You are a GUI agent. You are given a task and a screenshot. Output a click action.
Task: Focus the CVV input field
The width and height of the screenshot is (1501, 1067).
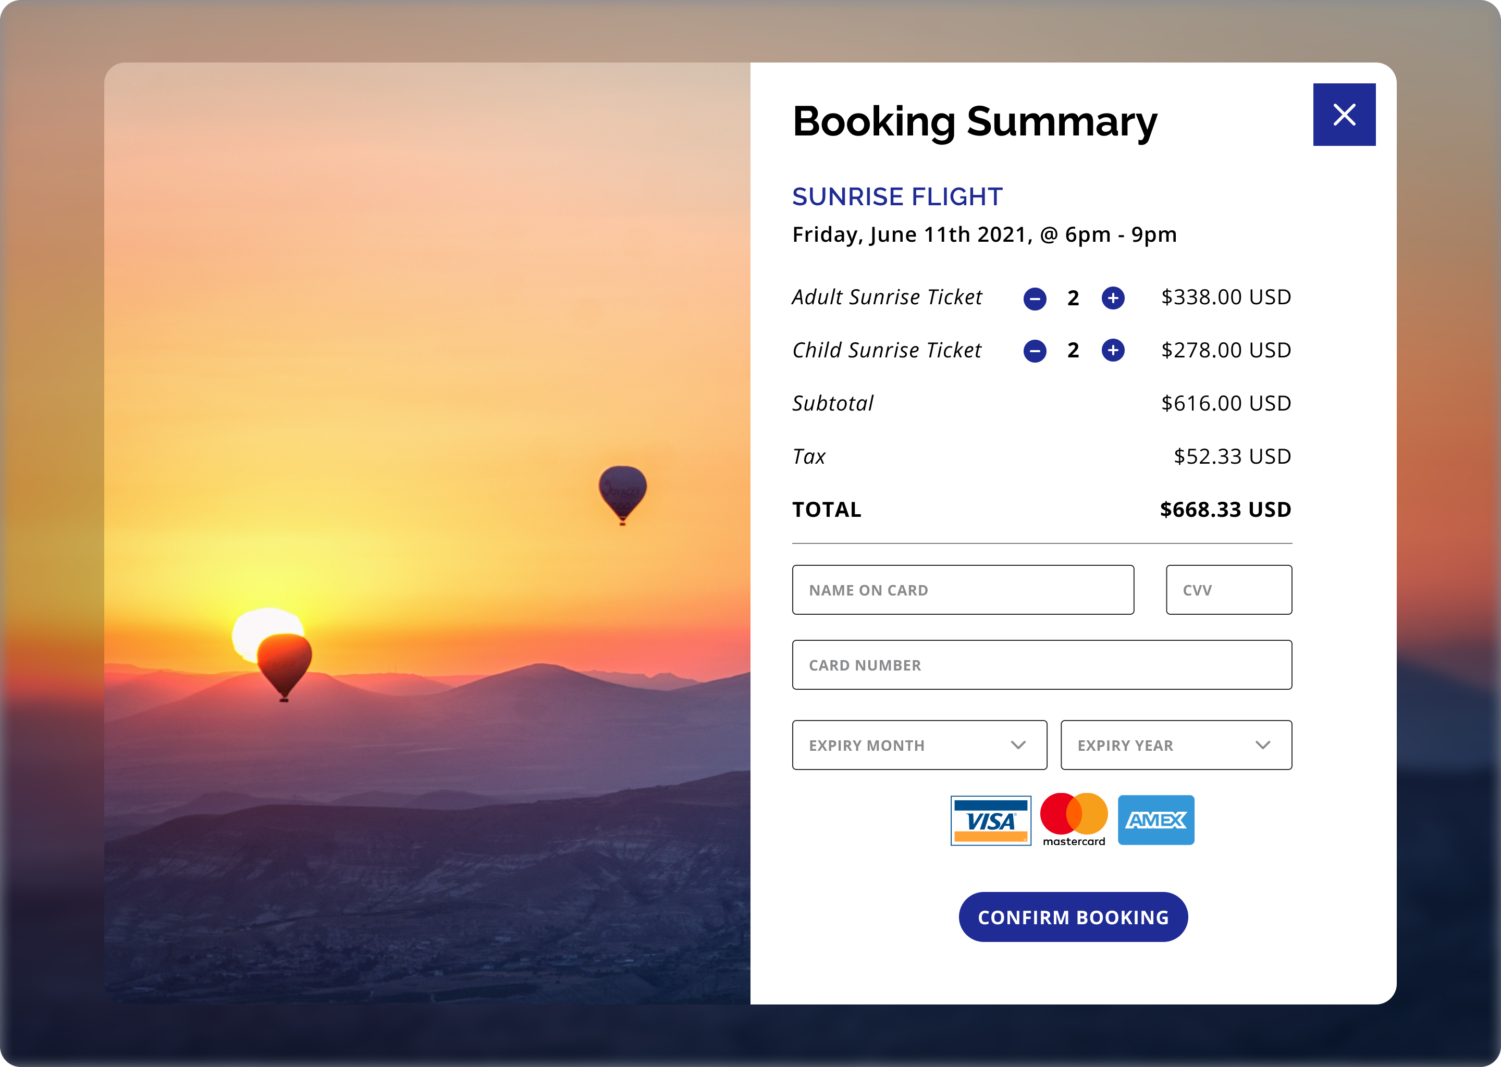[x=1228, y=590]
